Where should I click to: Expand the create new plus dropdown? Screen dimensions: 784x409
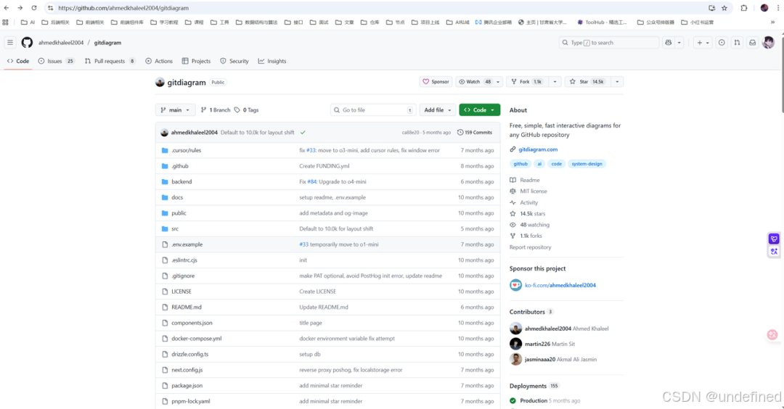click(x=703, y=43)
